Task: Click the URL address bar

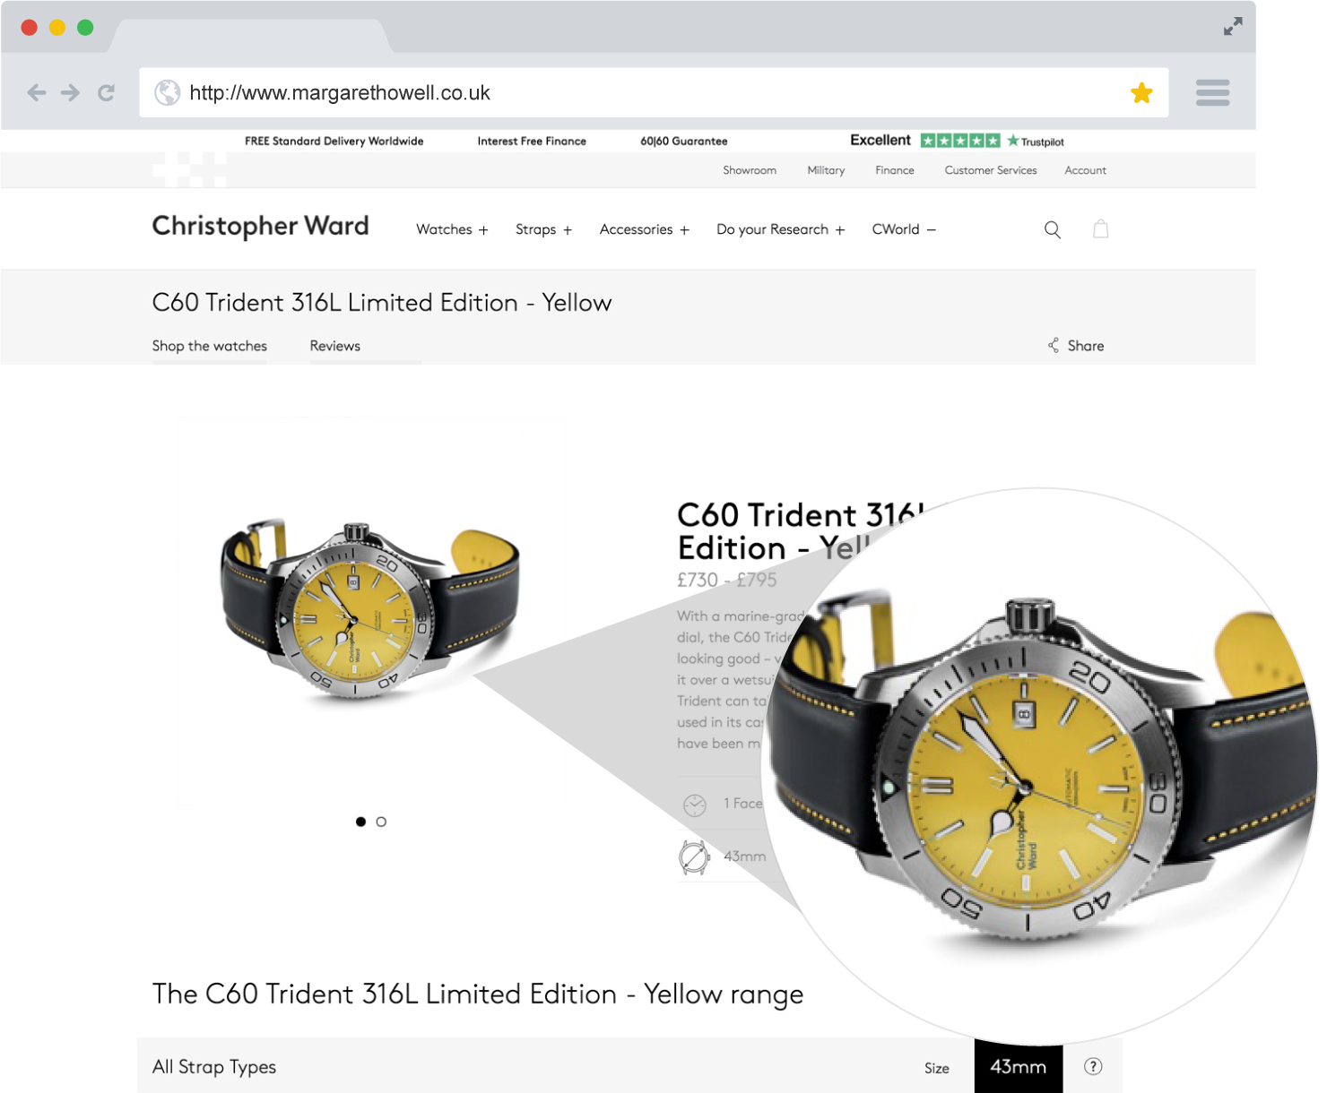Action: (654, 92)
